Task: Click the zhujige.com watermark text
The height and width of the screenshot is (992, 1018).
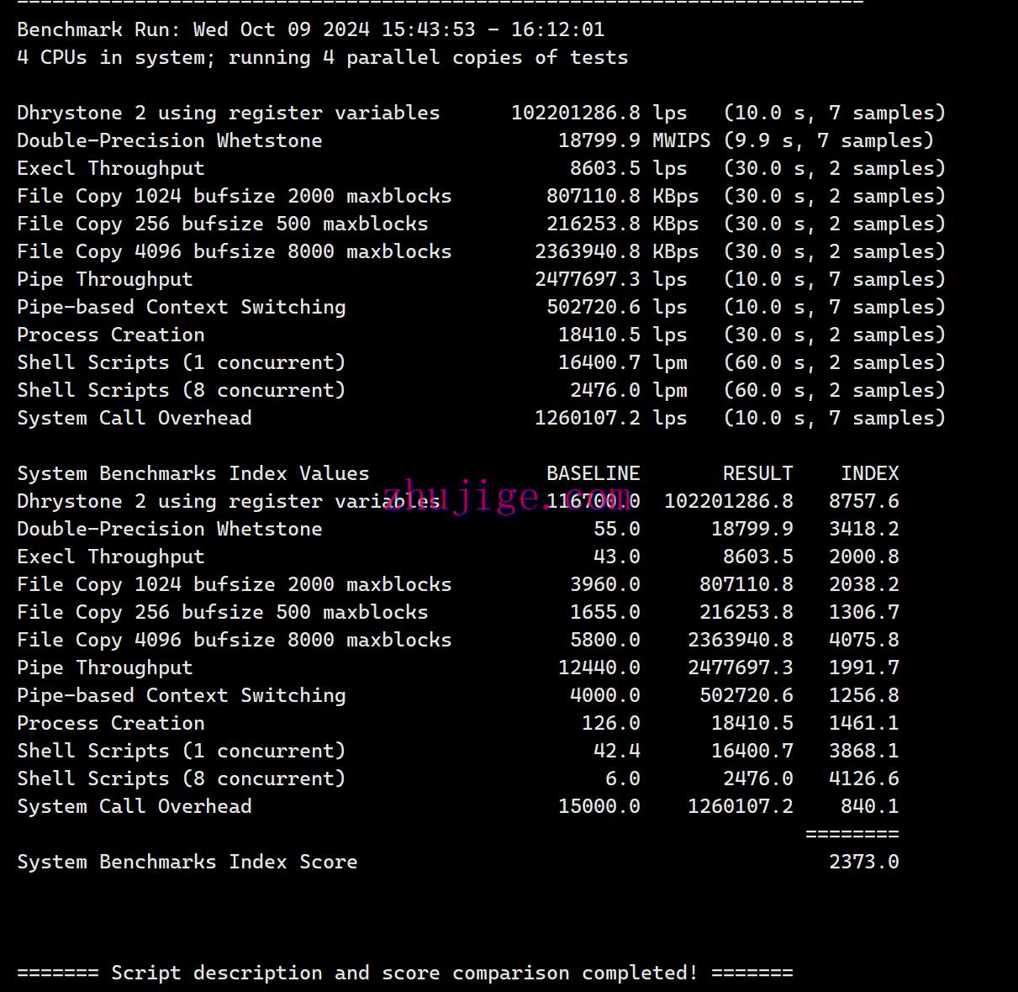Action: click(508, 495)
